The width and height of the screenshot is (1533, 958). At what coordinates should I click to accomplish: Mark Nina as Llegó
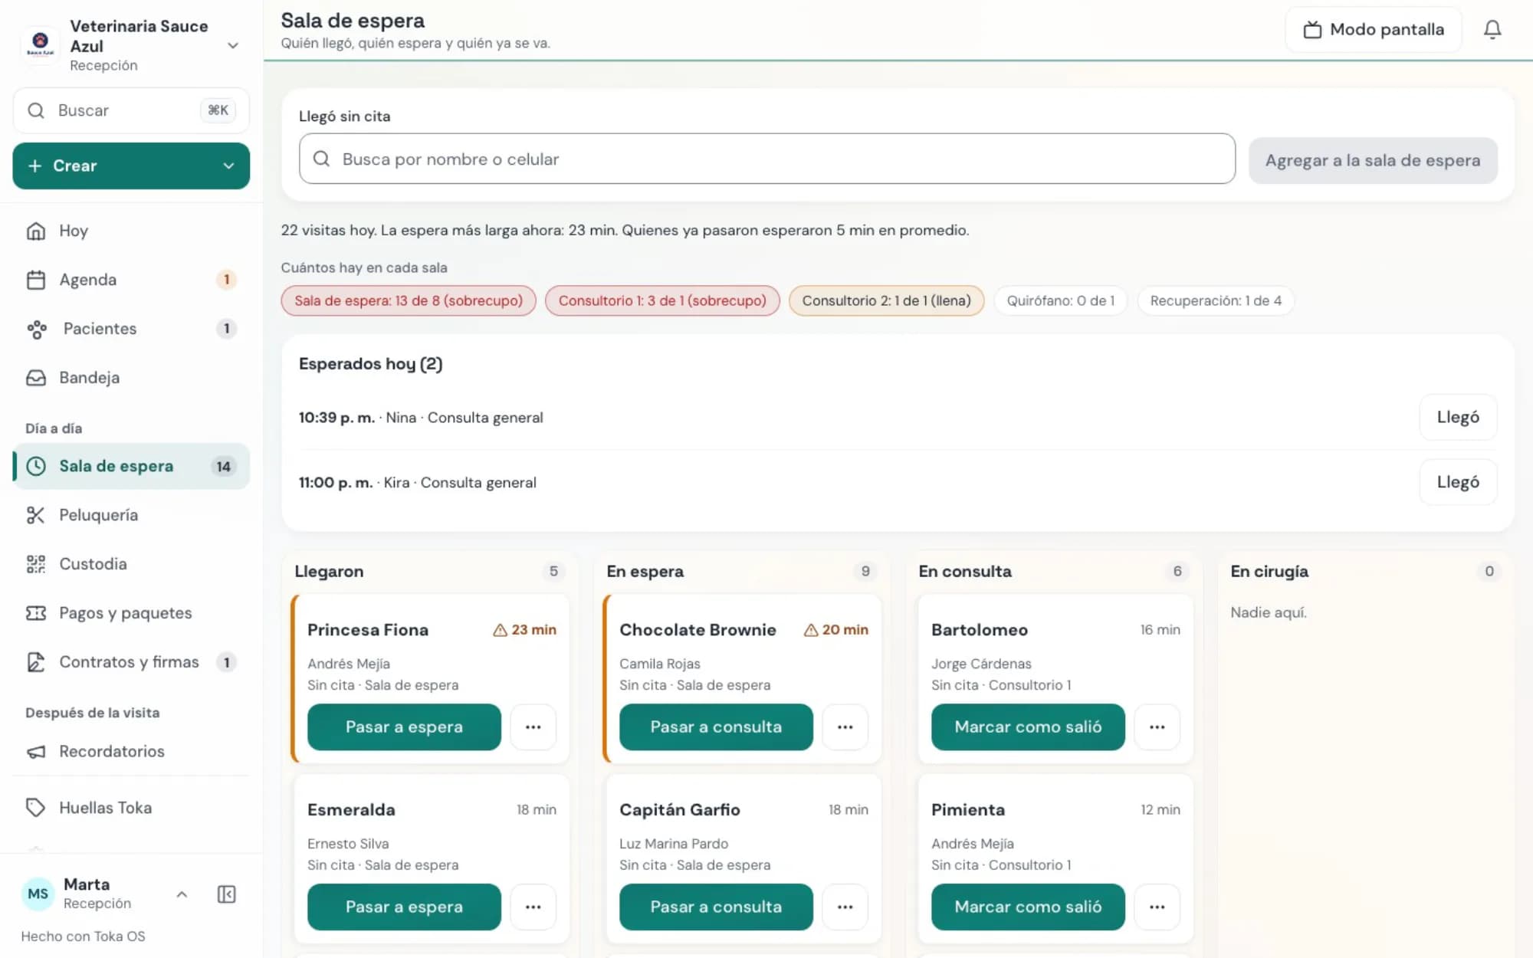click(1458, 418)
